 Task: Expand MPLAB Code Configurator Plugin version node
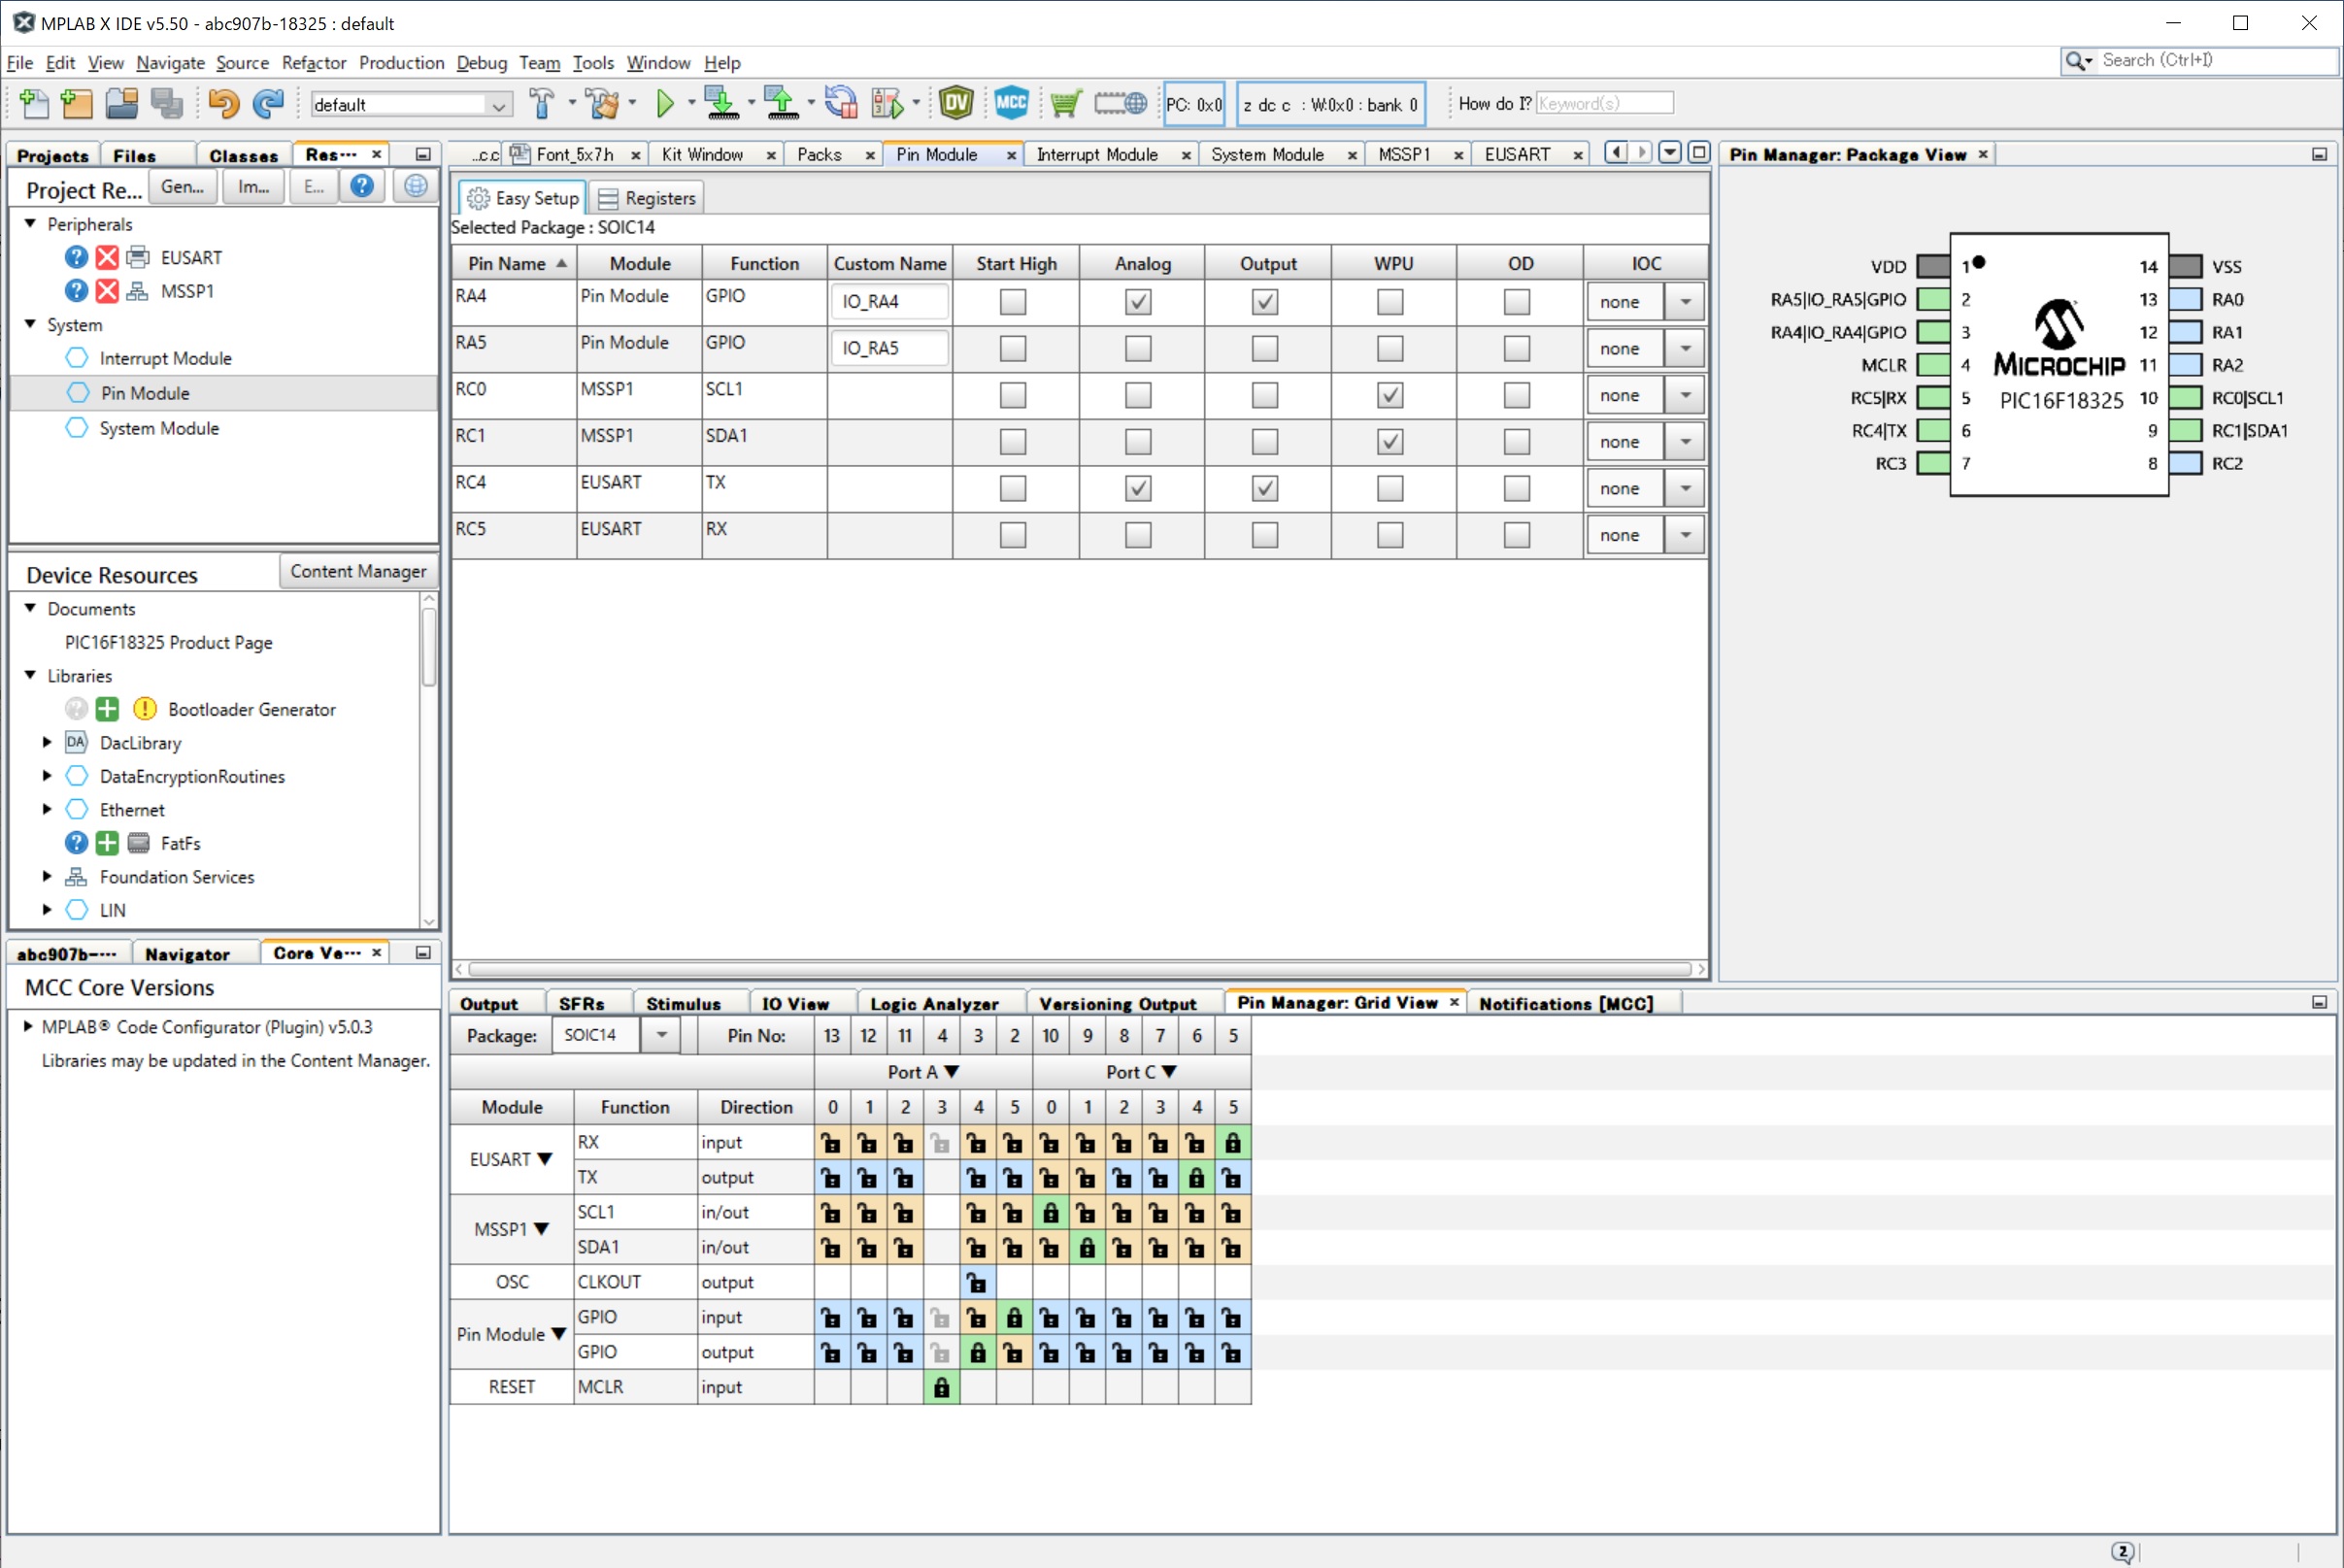(28, 1026)
